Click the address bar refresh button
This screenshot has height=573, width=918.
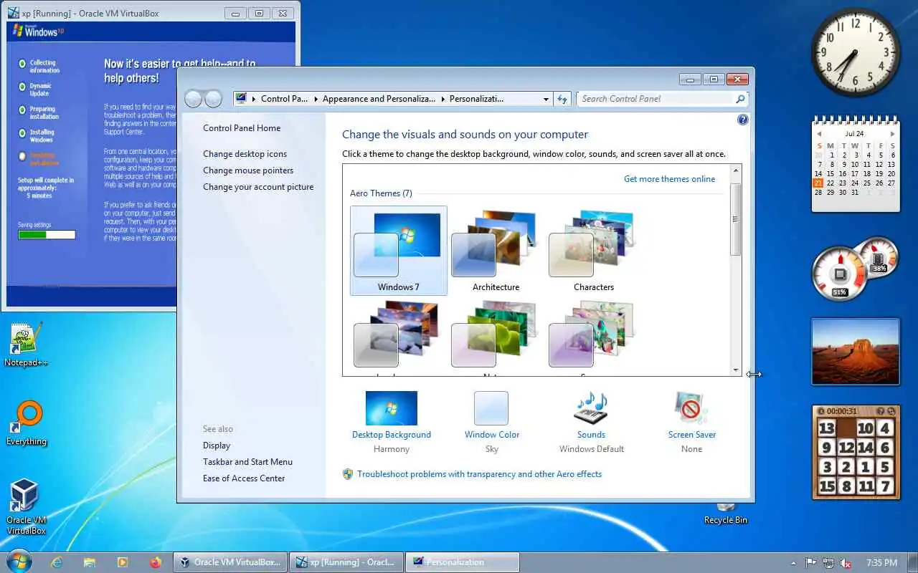562,100
